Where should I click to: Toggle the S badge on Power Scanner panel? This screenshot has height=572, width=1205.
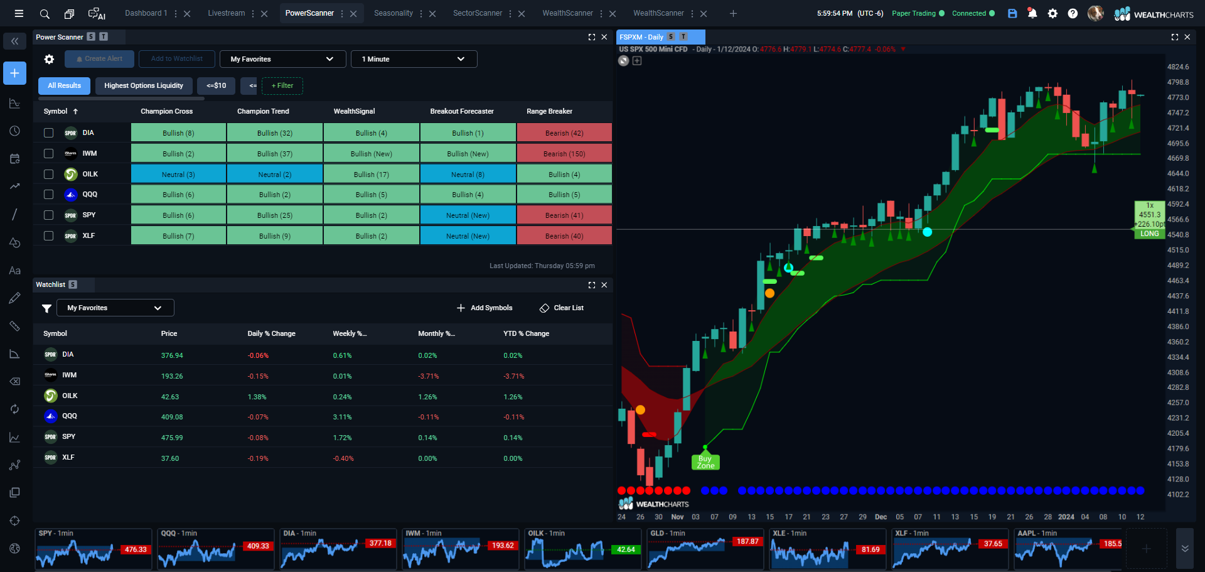pos(91,37)
